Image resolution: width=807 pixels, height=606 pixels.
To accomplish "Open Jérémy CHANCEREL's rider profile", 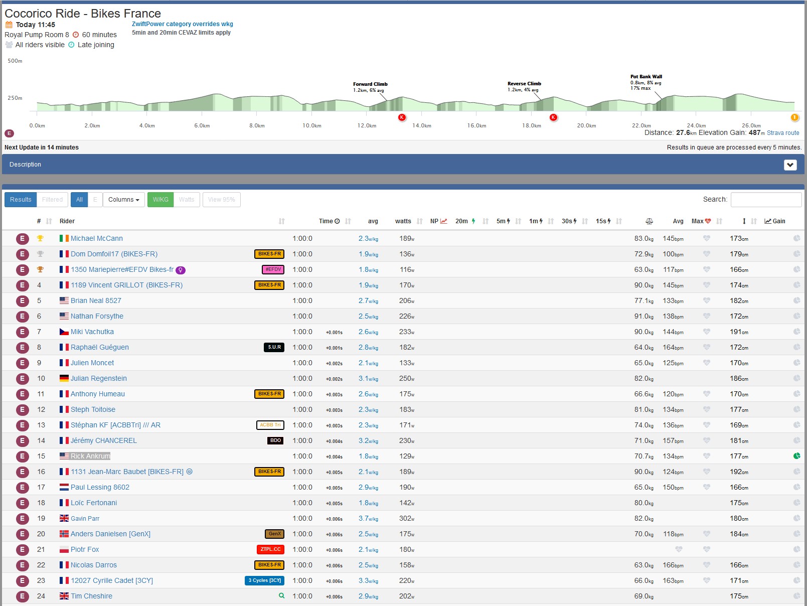I will (104, 440).
